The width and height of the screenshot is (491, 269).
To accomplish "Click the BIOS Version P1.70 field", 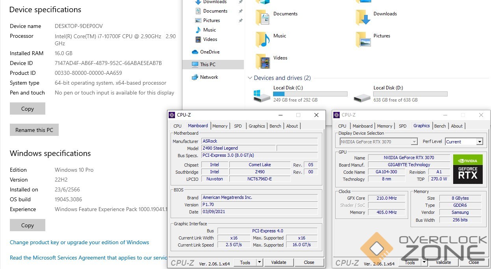I will coord(259,204).
